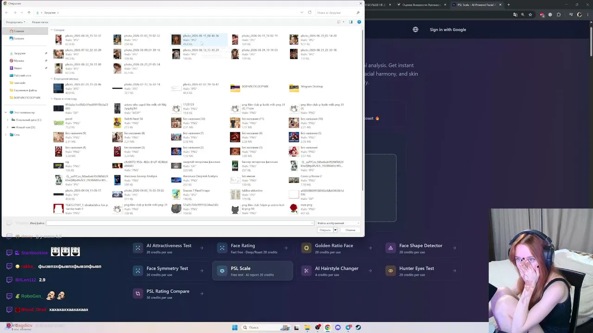This screenshot has height=333, width=593.
Task: Go back in the file dialog
Action: pos(7,12)
